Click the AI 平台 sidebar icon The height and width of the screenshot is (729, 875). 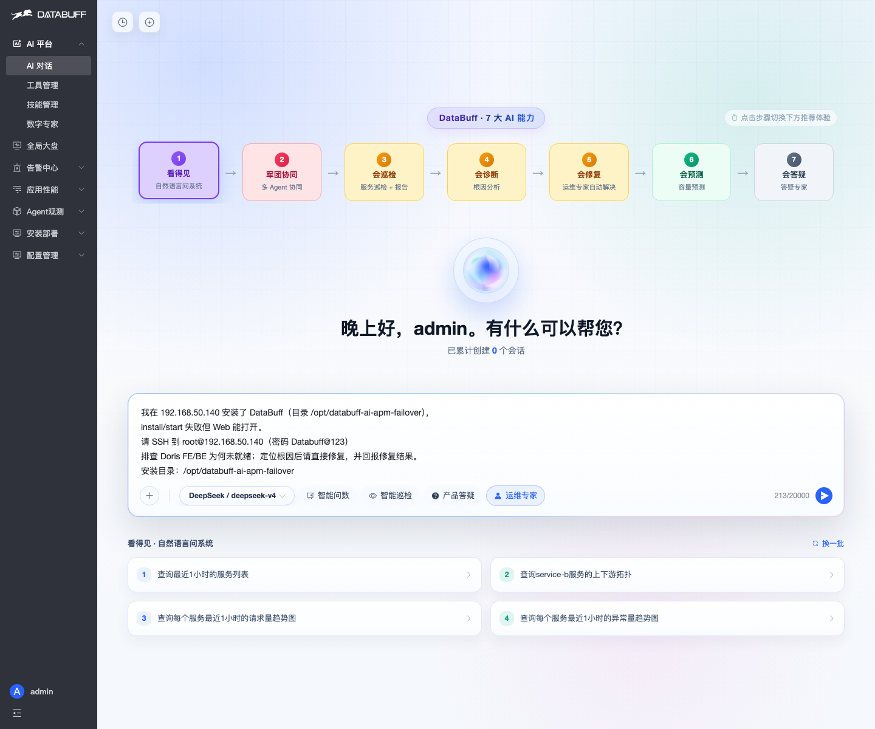point(17,44)
